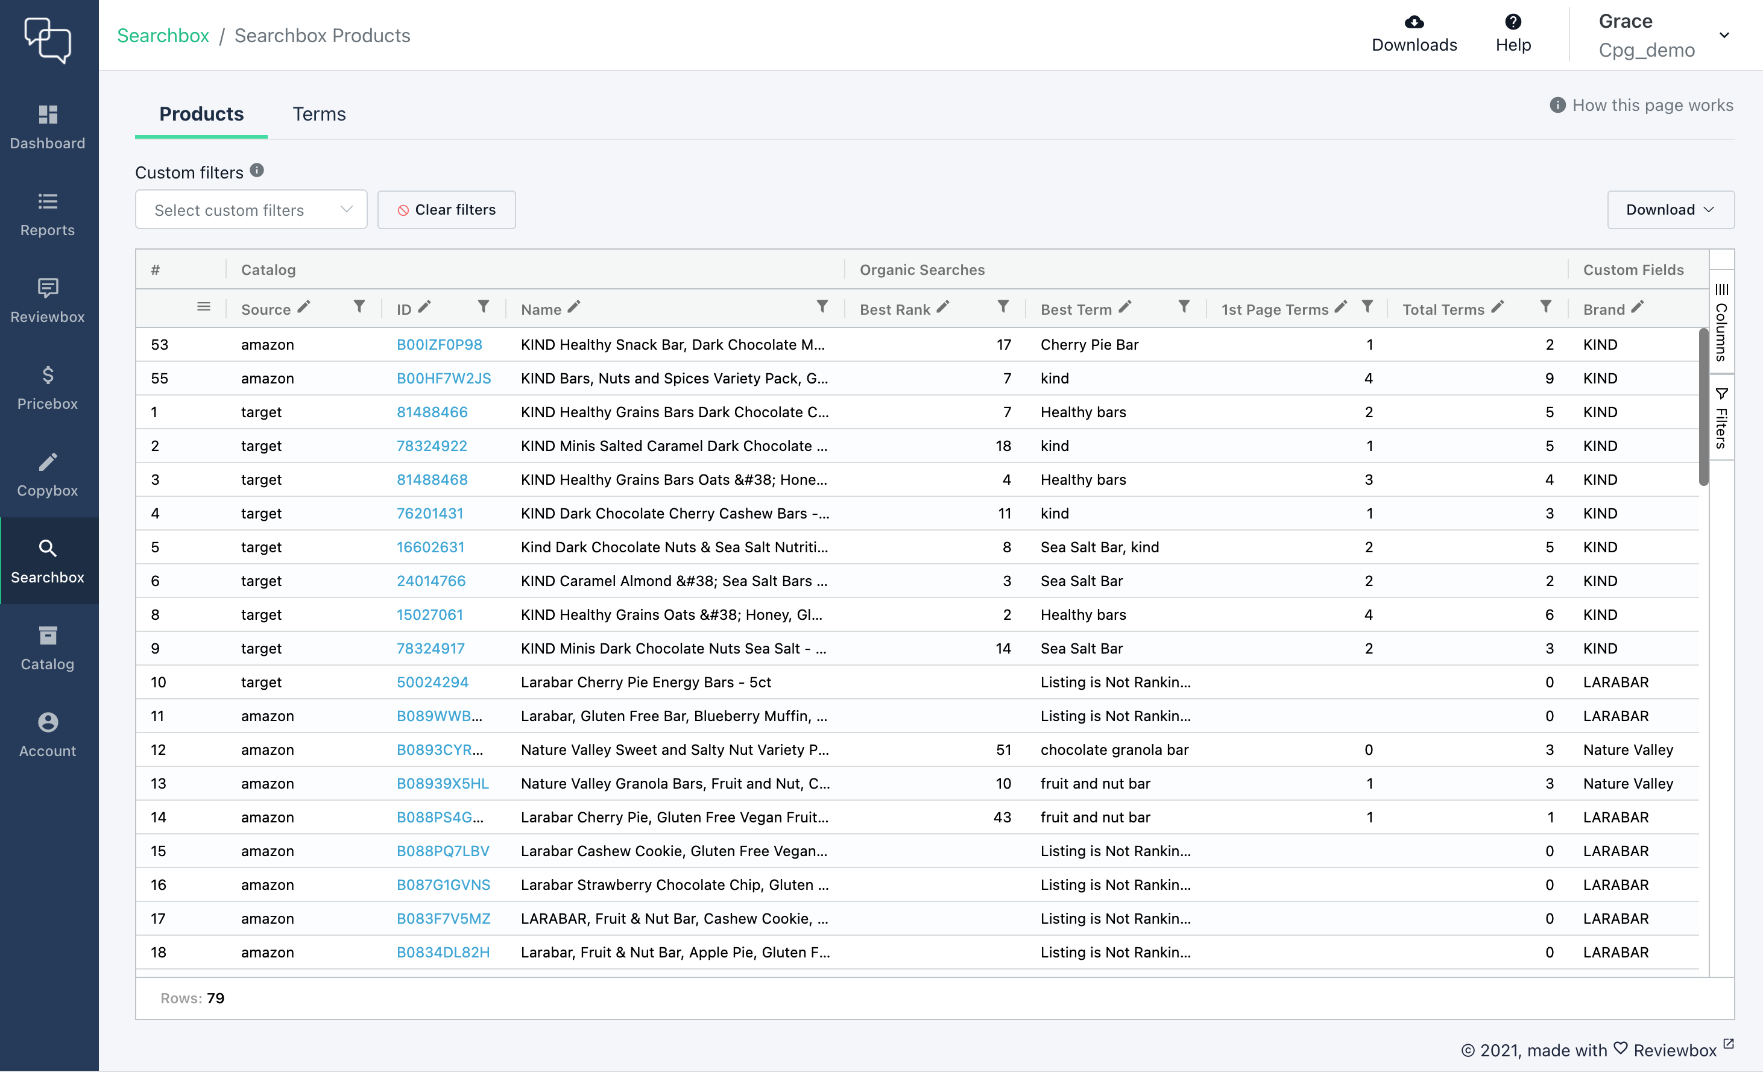
Task: Toggle the Filters side panel
Action: (x=1721, y=418)
